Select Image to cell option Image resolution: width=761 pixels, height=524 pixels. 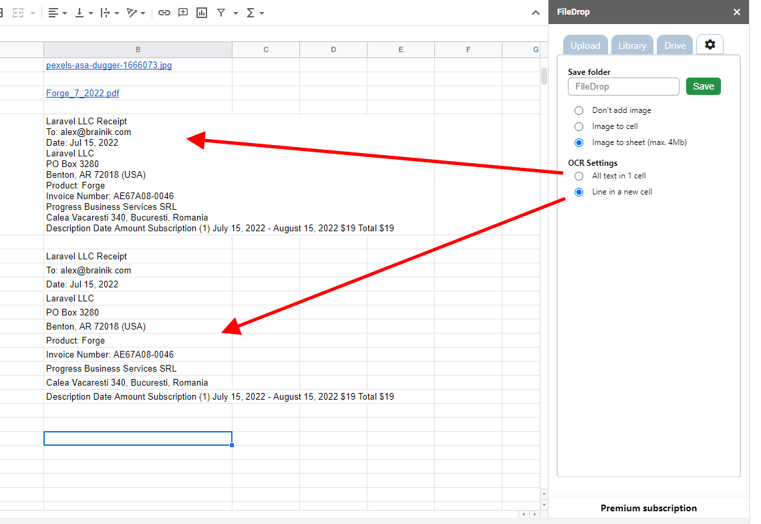tap(579, 127)
